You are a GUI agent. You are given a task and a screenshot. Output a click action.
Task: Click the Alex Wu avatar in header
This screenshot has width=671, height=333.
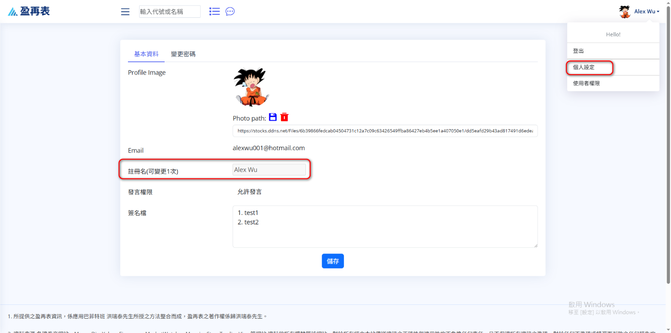pyautogui.click(x=624, y=12)
